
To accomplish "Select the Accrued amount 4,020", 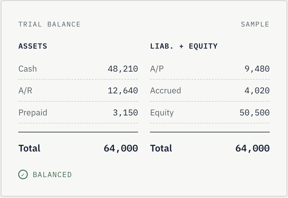I will [x=257, y=91].
